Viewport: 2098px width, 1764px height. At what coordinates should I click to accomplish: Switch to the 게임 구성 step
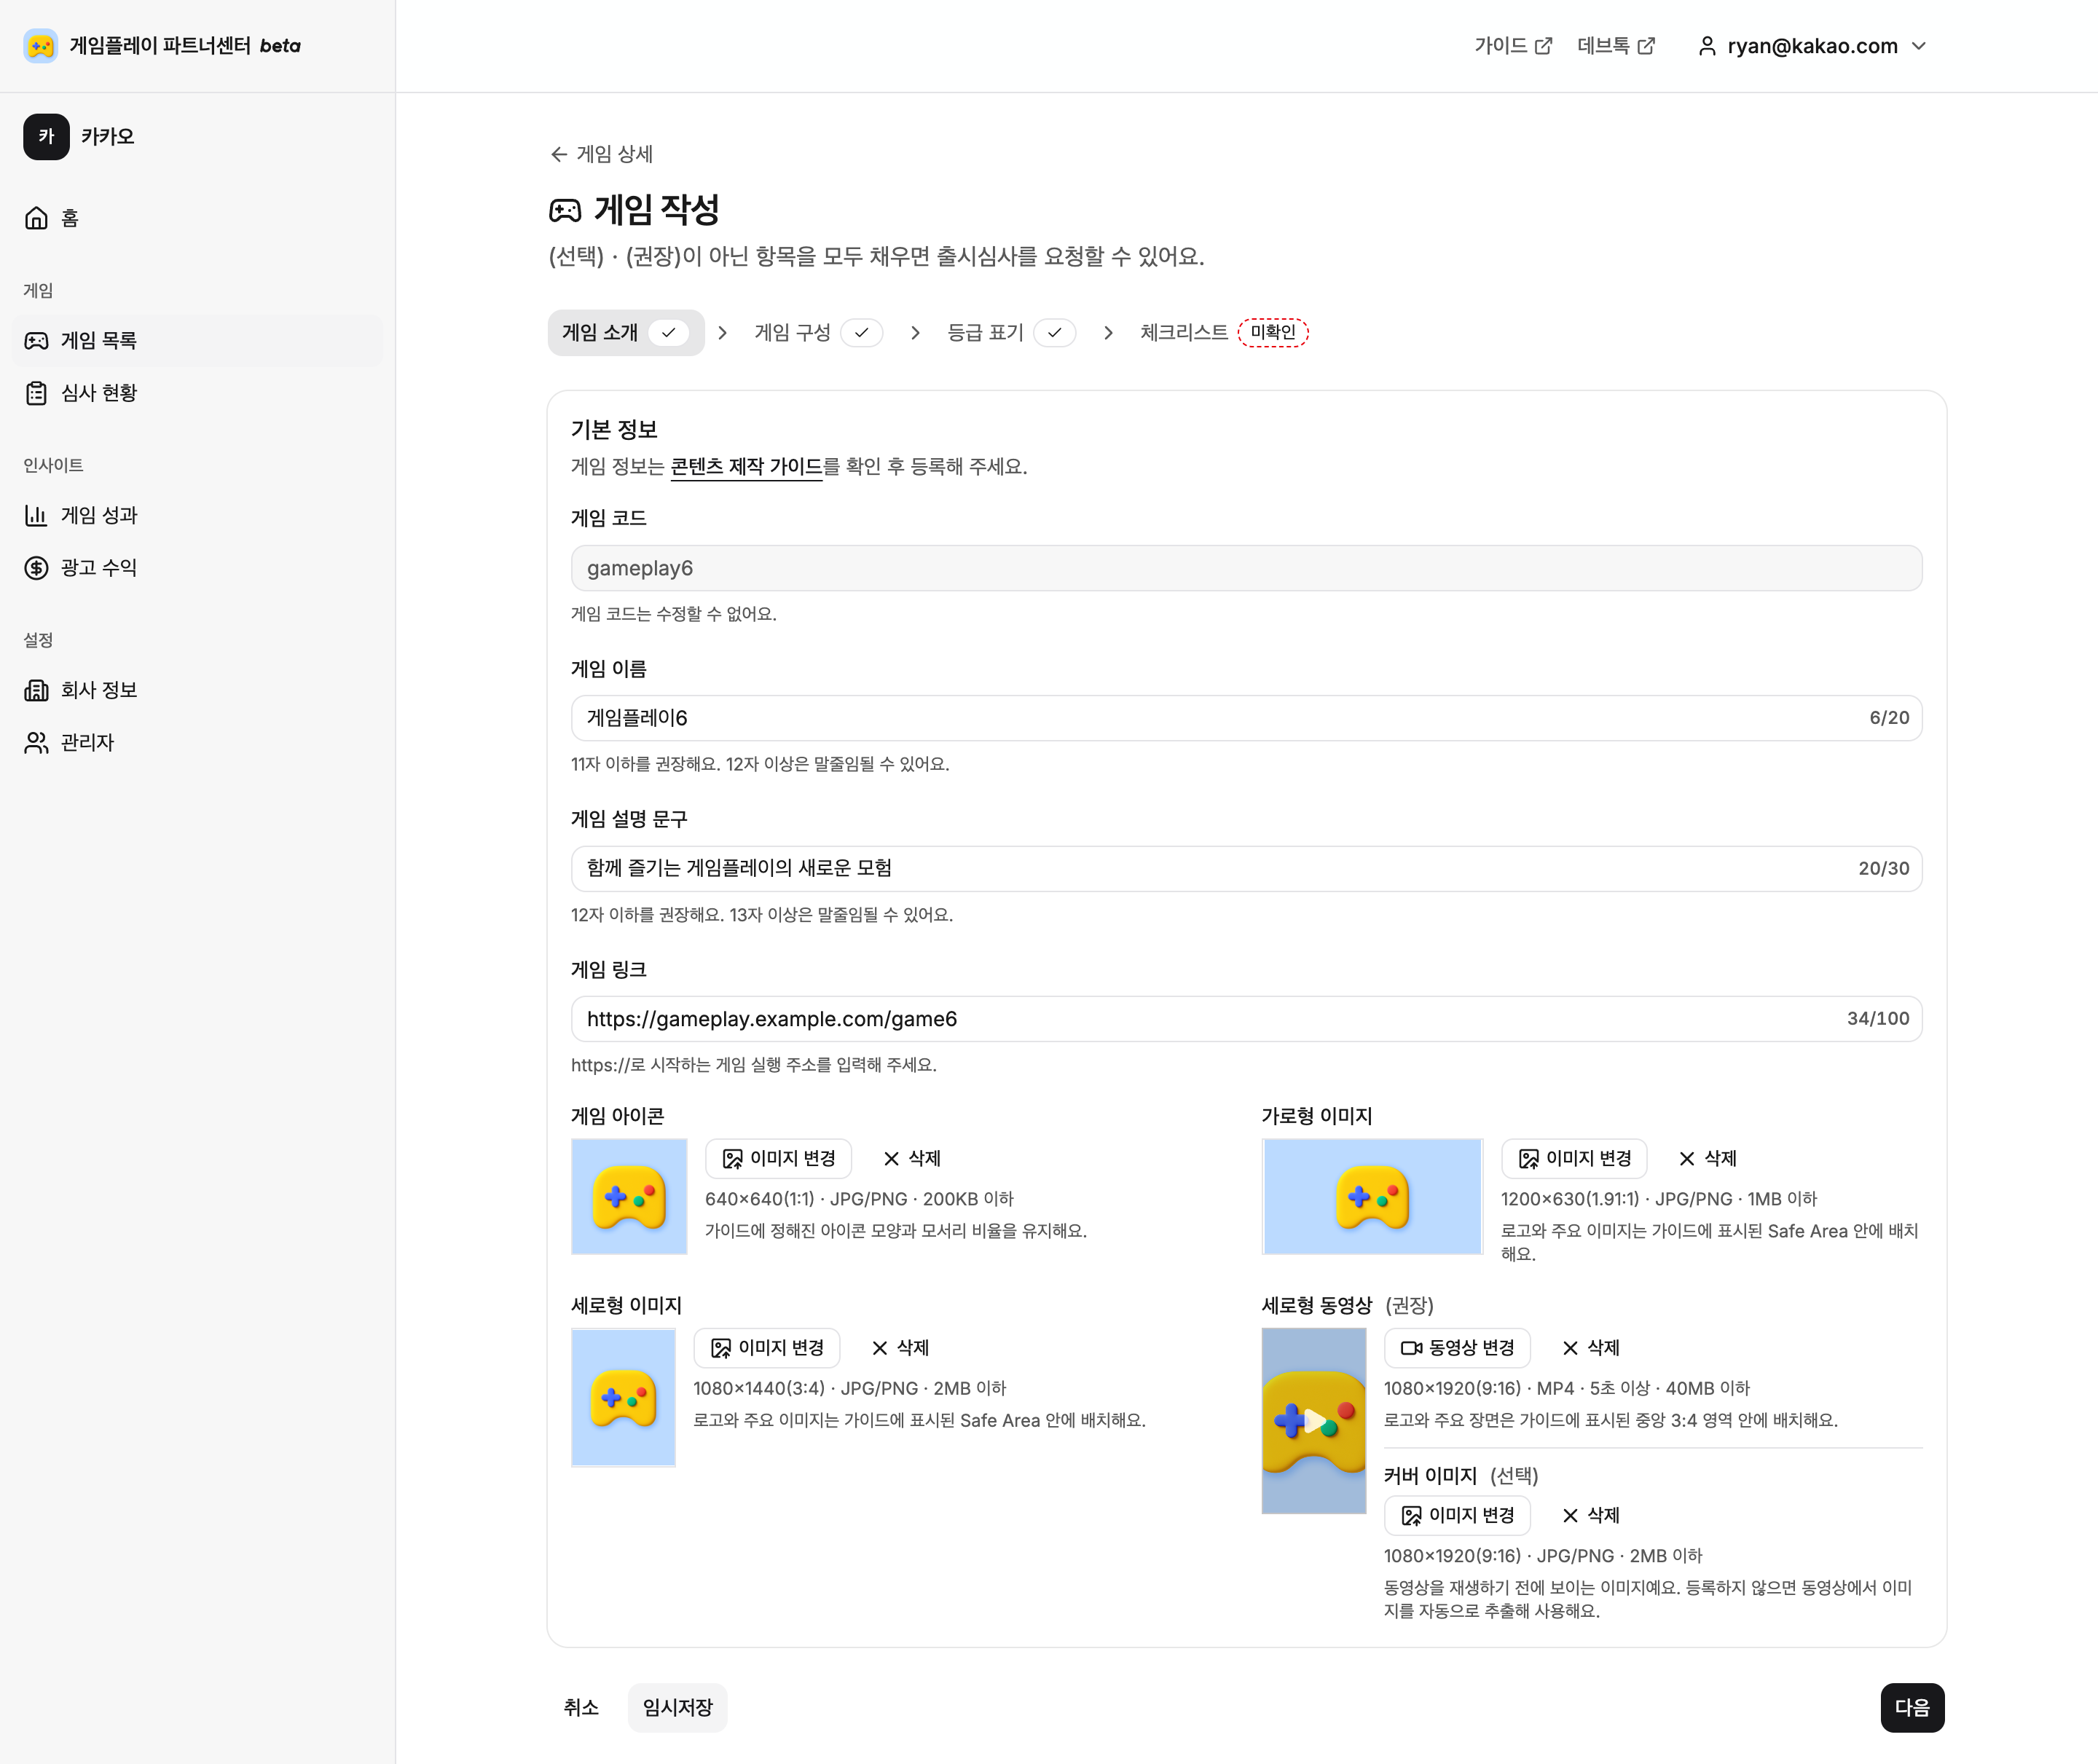pos(818,333)
